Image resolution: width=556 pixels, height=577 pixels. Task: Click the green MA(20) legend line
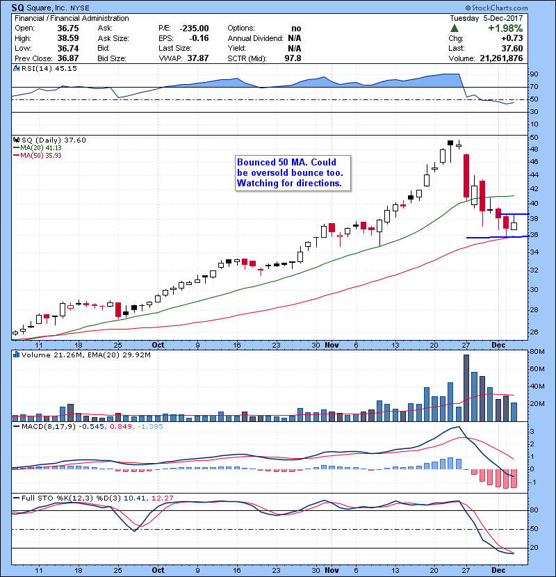click(x=17, y=147)
